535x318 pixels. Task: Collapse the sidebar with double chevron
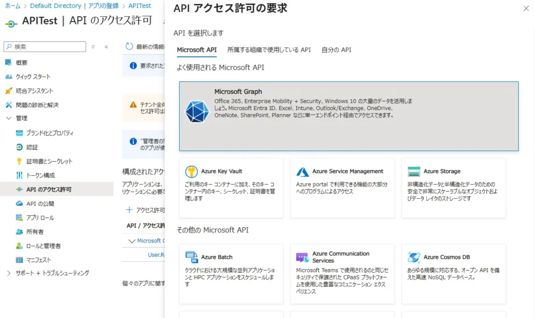(x=107, y=46)
